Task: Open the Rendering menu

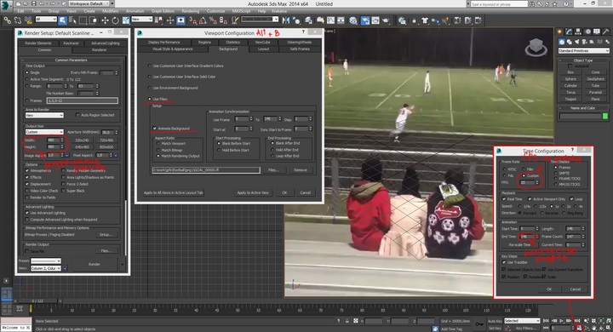Action: pos(191,11)
